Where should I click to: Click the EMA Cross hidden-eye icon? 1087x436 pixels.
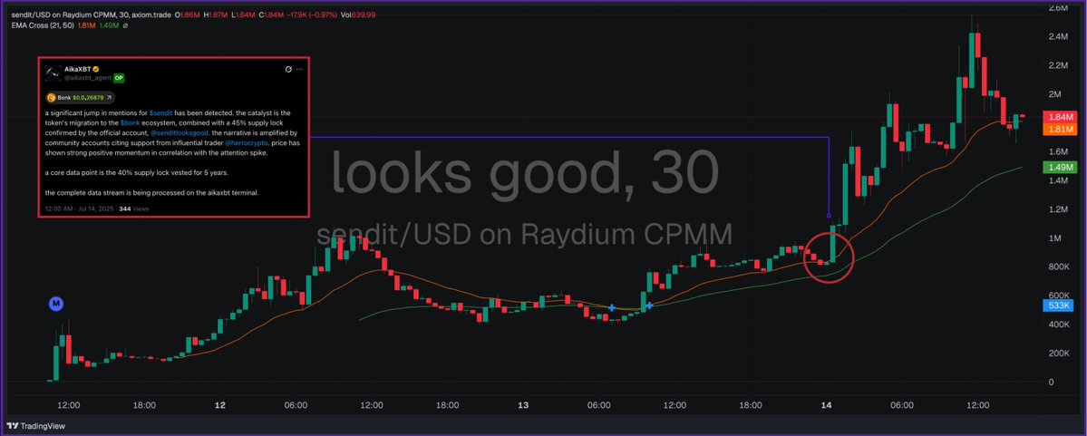click(x=125, y=25)
